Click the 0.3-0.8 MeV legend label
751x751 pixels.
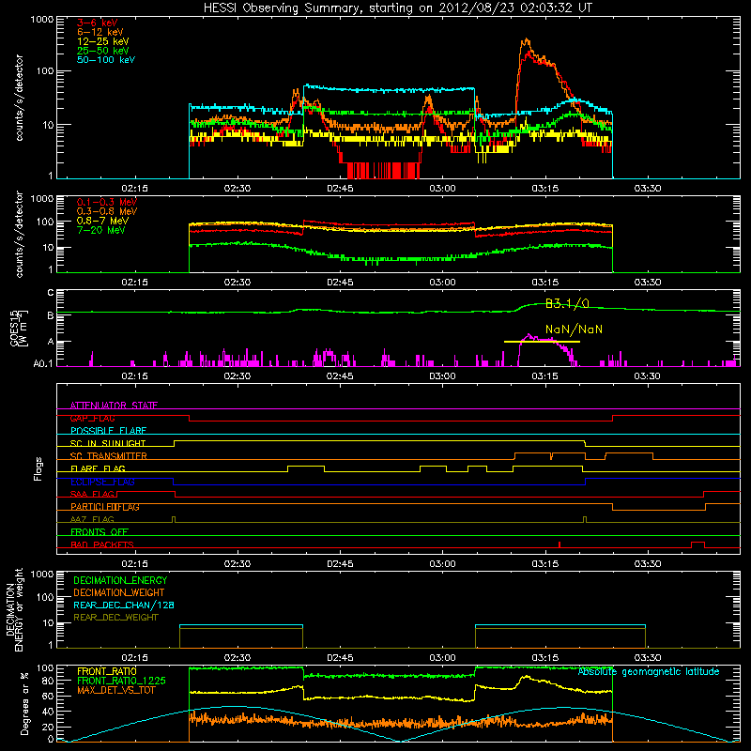click(107, 211)
